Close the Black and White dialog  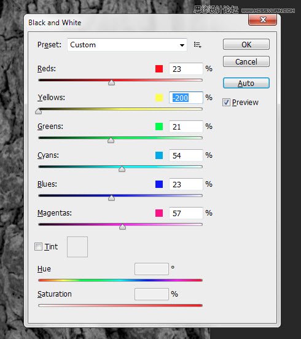coord(262,20)
